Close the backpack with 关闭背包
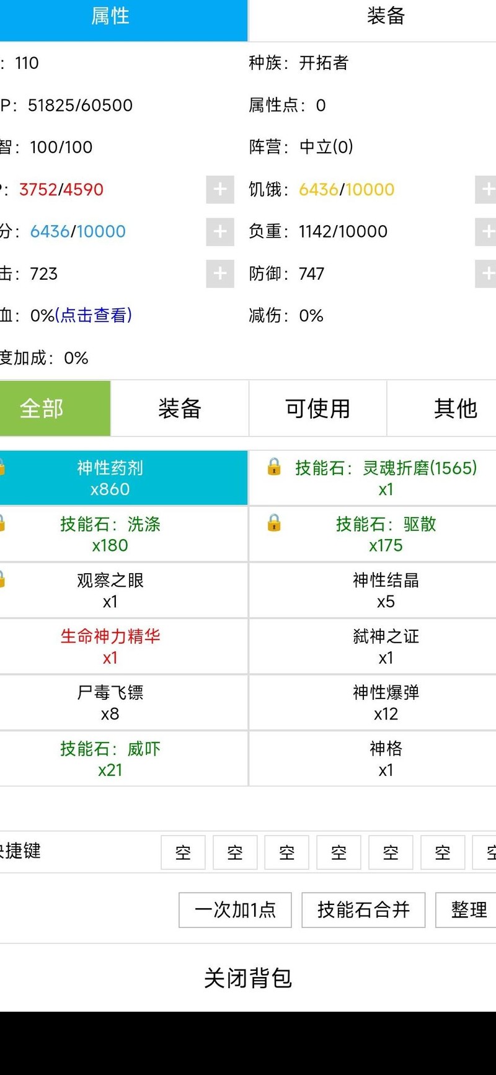496x1075 pixels. pyautogui.click(x=248, y=978)
